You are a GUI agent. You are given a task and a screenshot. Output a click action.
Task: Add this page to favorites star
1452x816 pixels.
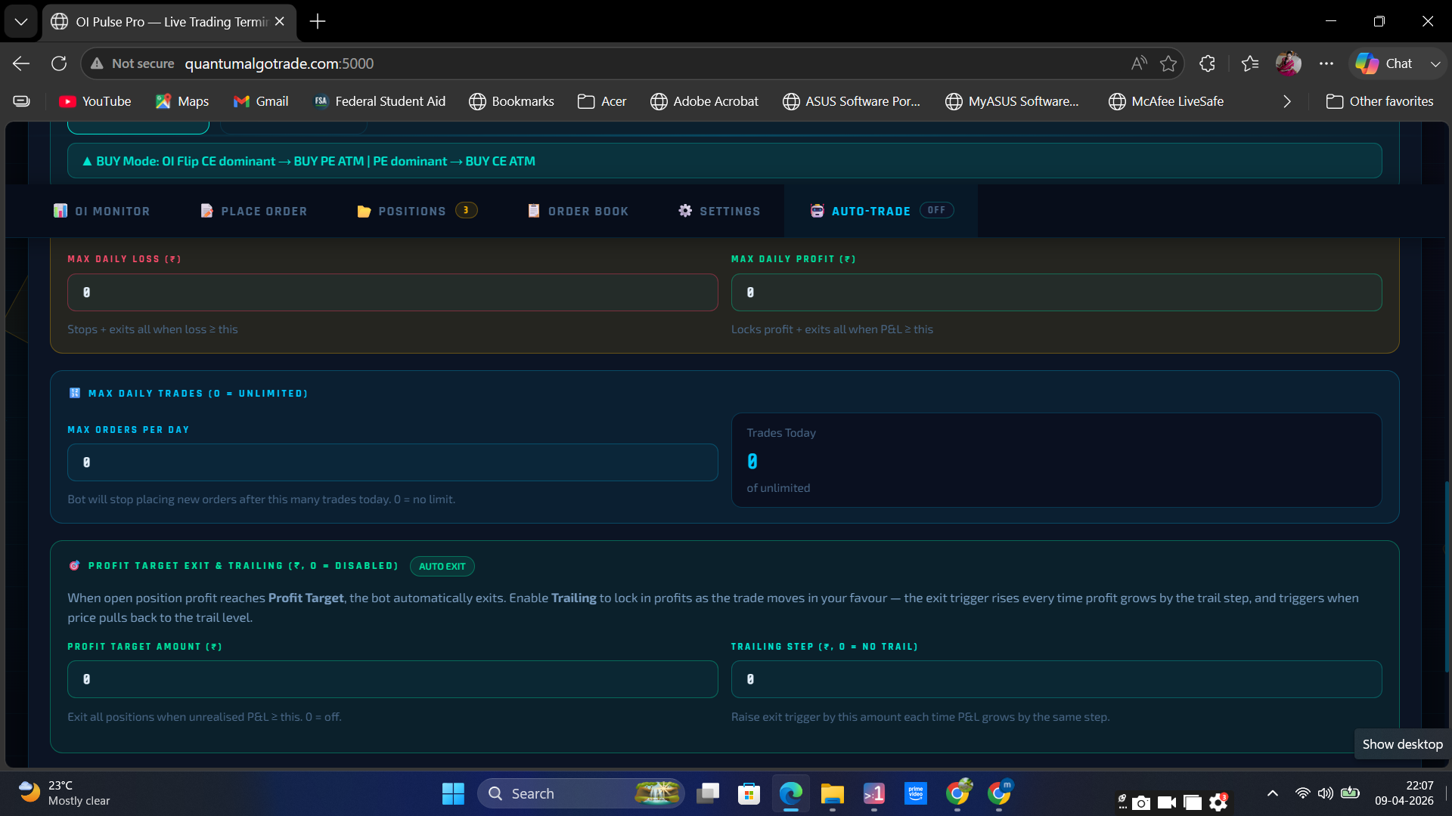pos(1168,63)
